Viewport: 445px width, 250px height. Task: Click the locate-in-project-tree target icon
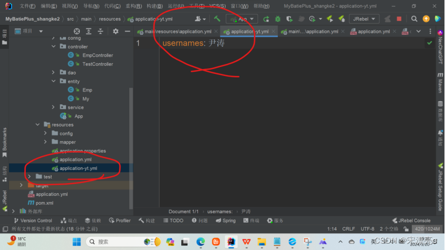coord(77,32)
